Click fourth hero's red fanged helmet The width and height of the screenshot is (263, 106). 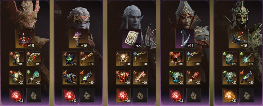click(177, 59)
